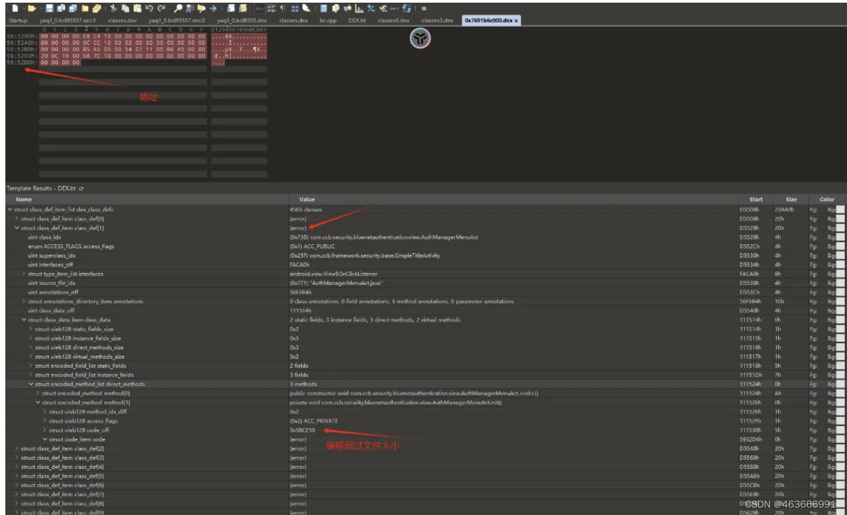
Task: Collapse struct code_item code node
Action: tap(45, 439)
